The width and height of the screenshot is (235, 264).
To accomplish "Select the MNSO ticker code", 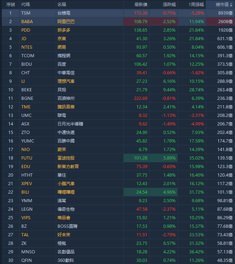I will point(28,252).
